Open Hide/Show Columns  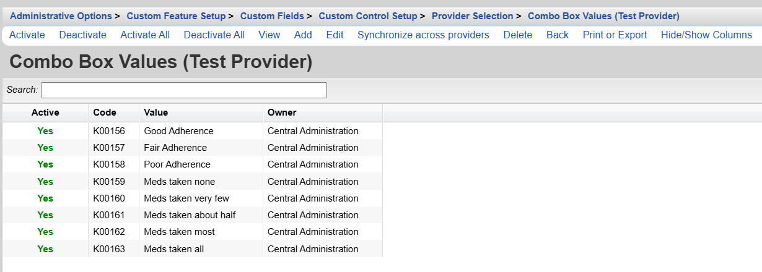point(706,35)
